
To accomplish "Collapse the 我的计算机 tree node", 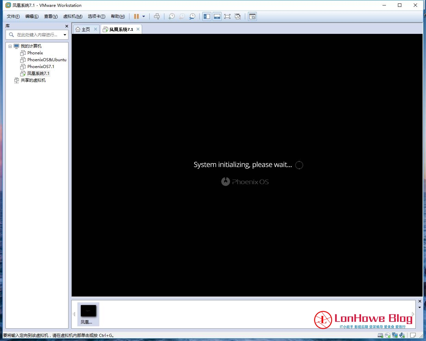I will (10, 46).
